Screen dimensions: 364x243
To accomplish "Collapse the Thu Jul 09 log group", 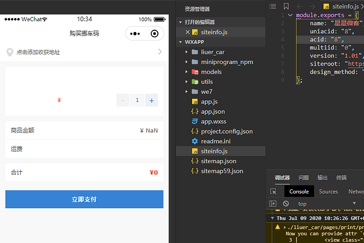I will [x=273, y=218].
